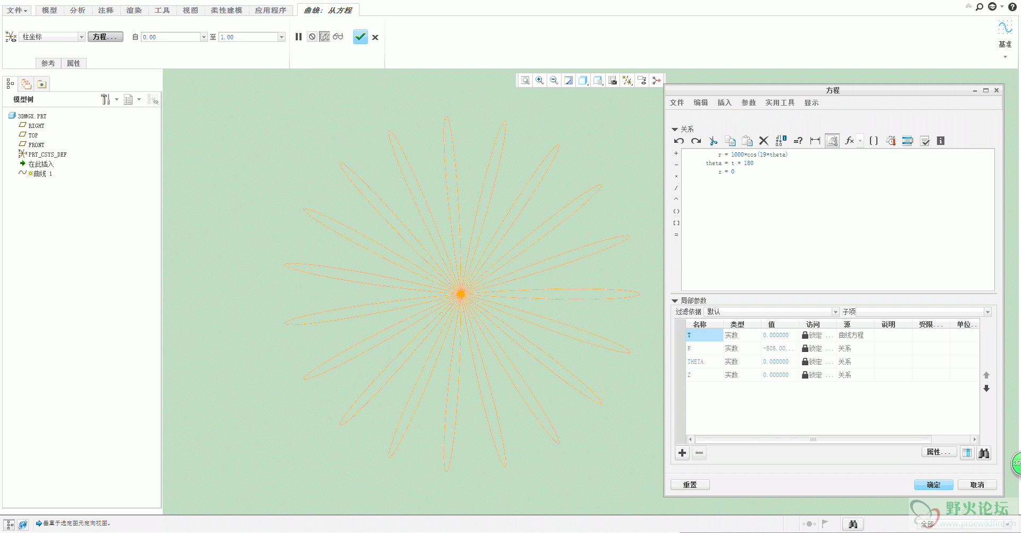The height and width of the screenshot is (533, 1021).
Task: Open the 自 start value dropdown arrow
Action: [204, 37]
